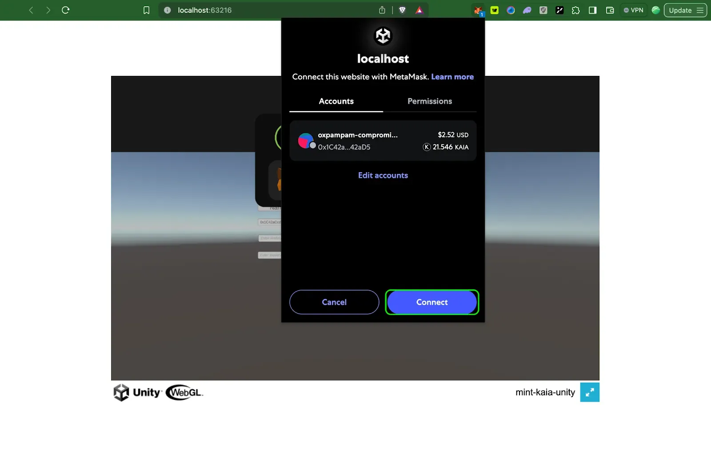Click the share page icon in address bar

click(x=382, y=10)
